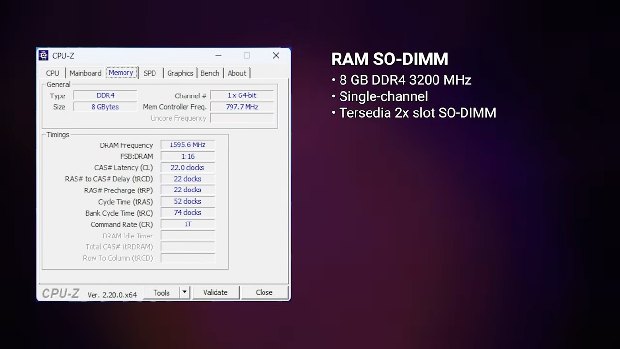
Task: Click CAS# Latency value 22.0 clocks
Action: [187, 168]
